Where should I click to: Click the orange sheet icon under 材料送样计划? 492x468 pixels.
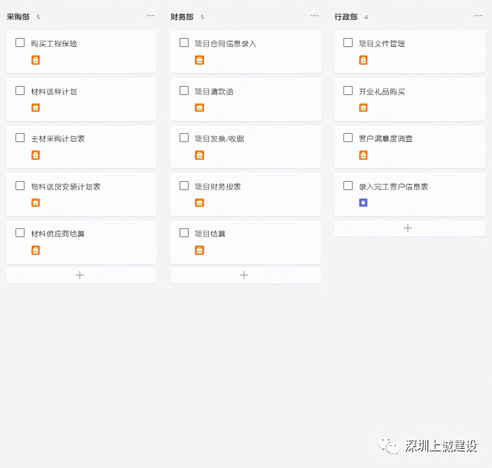[x=36, y=107]
